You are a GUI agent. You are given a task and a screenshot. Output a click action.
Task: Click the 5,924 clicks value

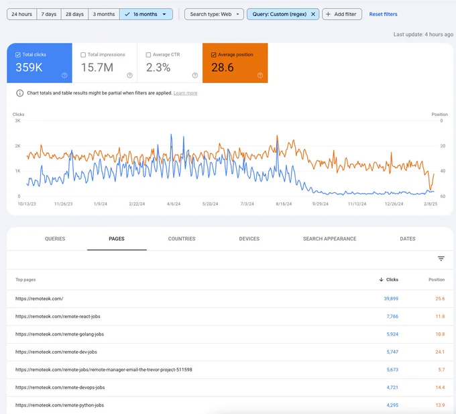pos(392,334)
